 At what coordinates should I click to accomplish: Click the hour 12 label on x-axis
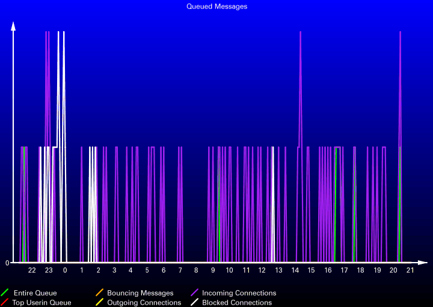(x=262, y=270)
